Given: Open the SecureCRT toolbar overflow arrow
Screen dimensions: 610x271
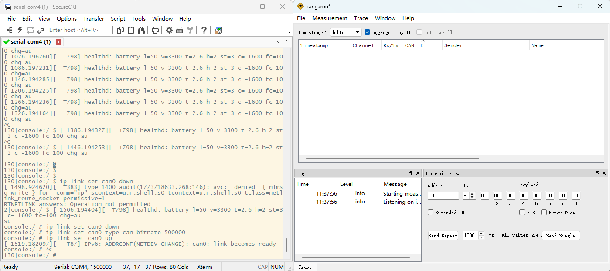Looking at the screenshot, I should (289, 32).
